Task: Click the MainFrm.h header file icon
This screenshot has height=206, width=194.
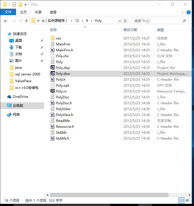Action: coord(53,50)
